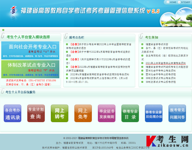Click the support phone 0591-87883785 text
Screen dimensions: 192x150
click(37, 81)
